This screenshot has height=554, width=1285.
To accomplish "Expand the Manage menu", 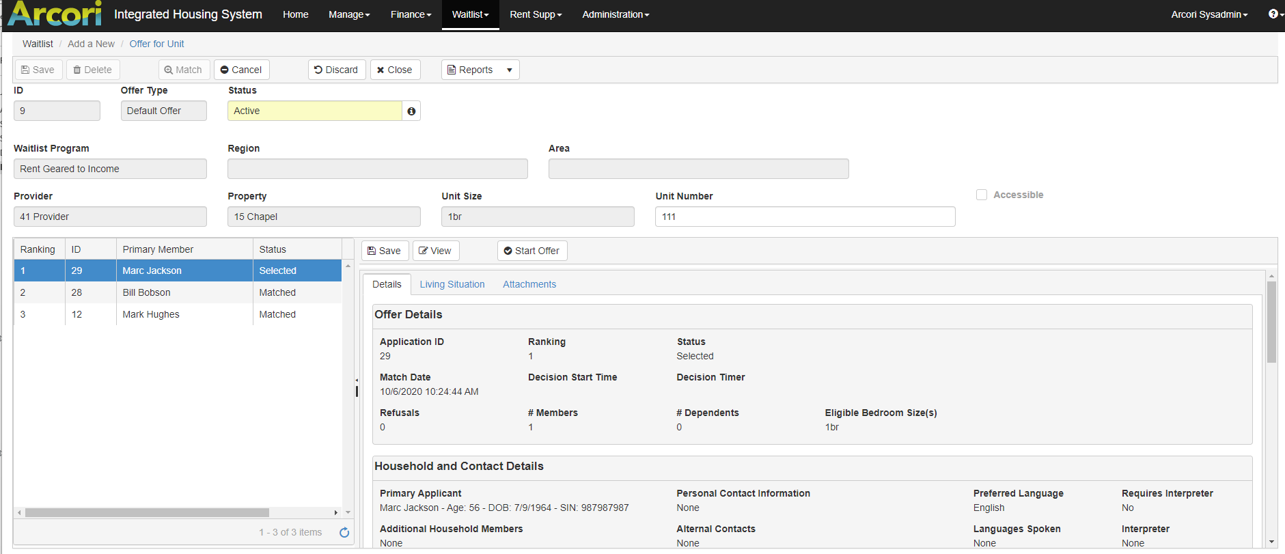I will (349, 14).
